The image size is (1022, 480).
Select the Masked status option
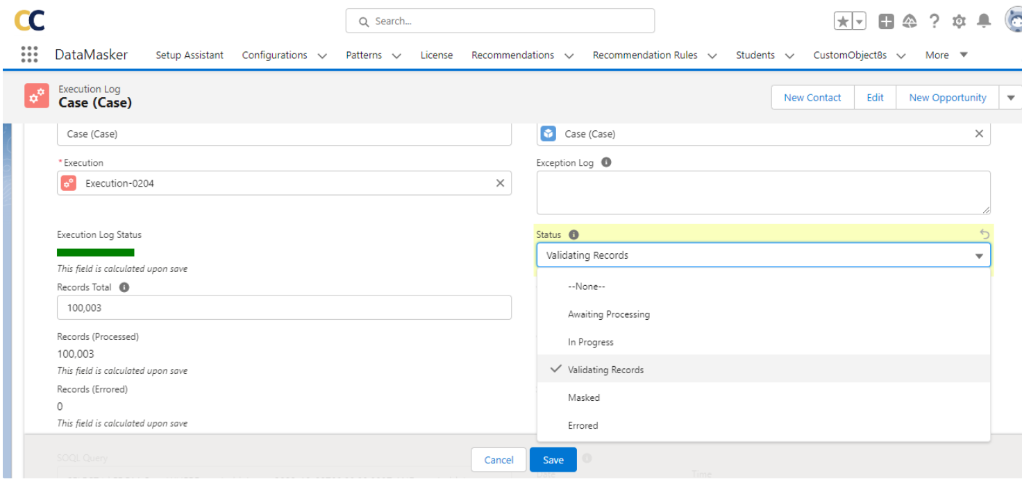(x=583, y=397)
